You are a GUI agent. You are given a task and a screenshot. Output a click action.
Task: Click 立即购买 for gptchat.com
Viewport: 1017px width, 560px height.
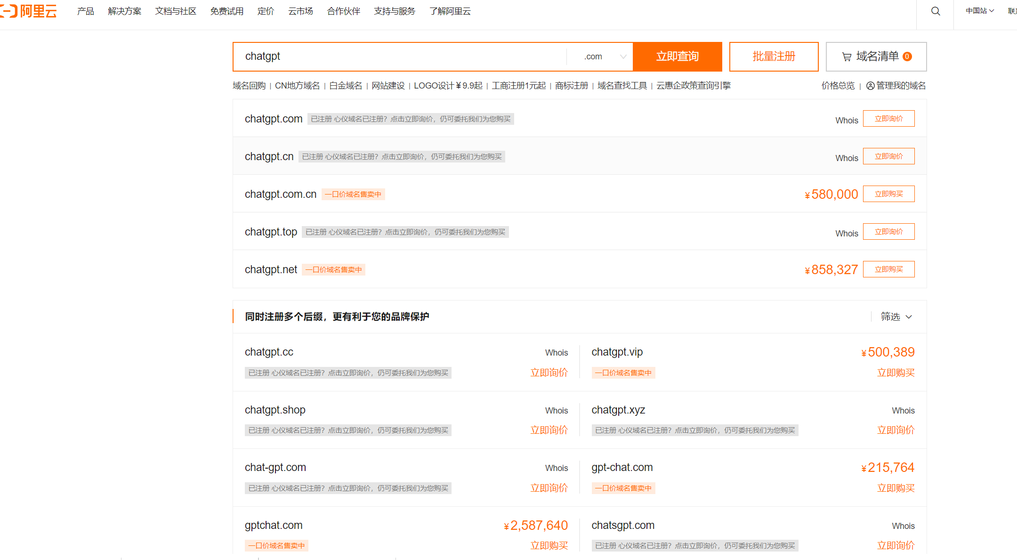tap(549, 545)
